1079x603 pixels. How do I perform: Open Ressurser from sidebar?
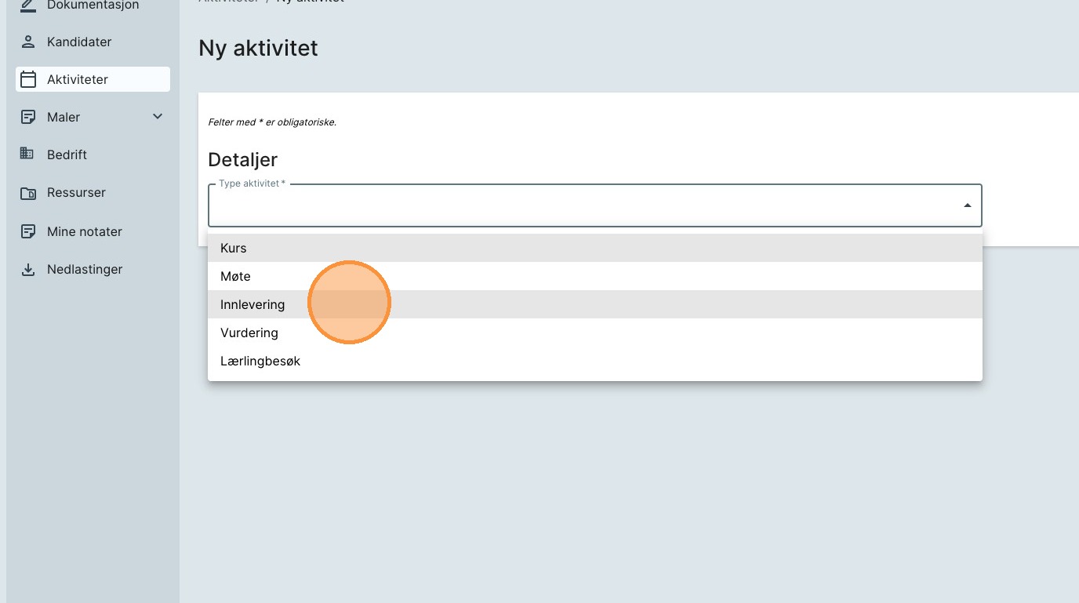coord(76,192)
